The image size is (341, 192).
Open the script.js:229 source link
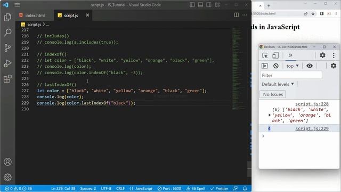pyautogui.click(x=312, y=129)
